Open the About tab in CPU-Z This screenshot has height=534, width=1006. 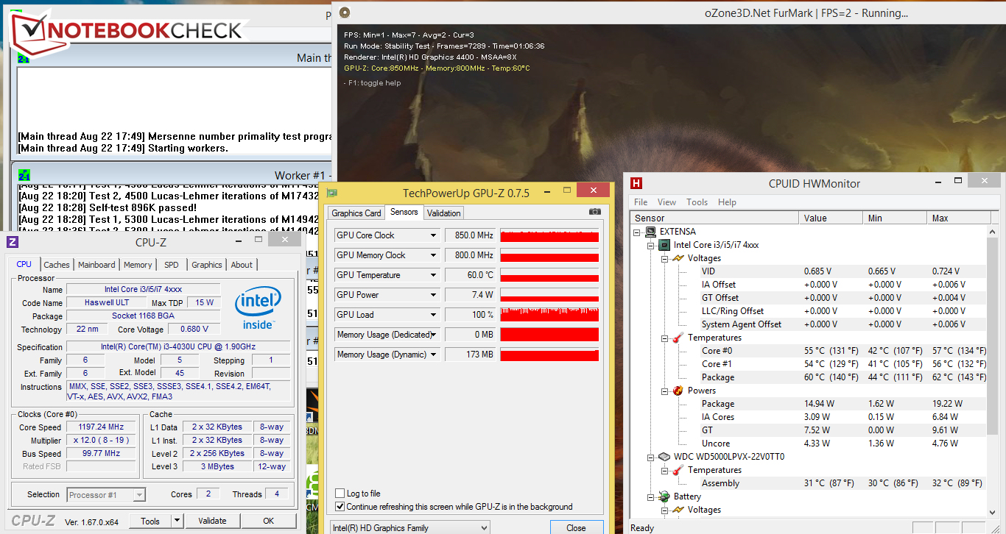(x=242, y=265)
